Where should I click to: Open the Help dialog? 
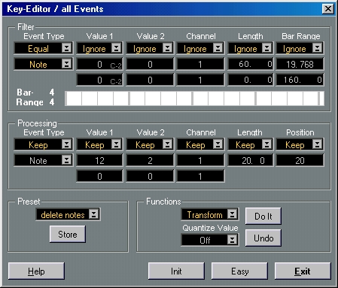(36, 271)
